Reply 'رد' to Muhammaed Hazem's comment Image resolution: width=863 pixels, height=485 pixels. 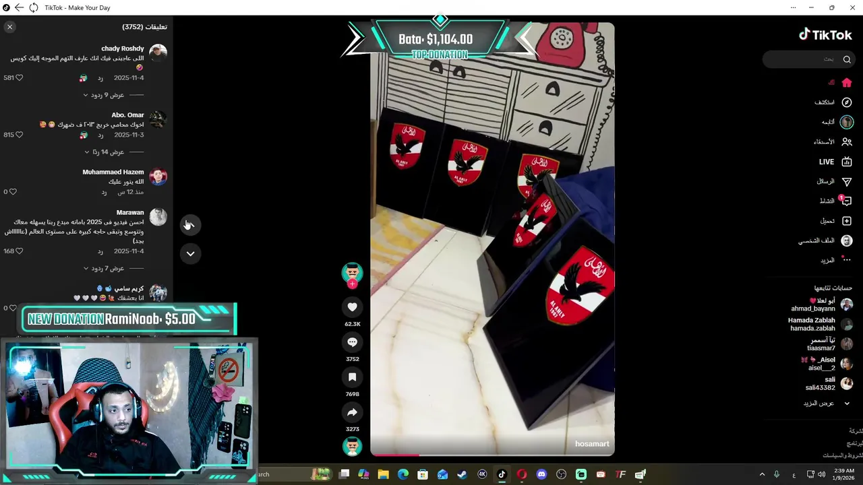point(104,193)
